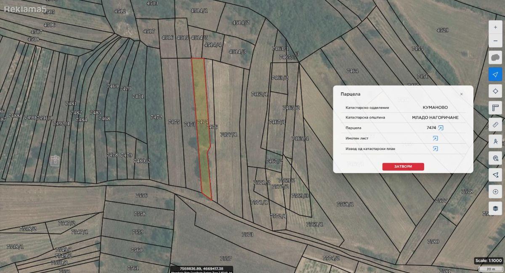Click parcel label 7469 on the map
The width and height of the screenshot is (505, 273).
pyautogui.click(x=113, y=86)
